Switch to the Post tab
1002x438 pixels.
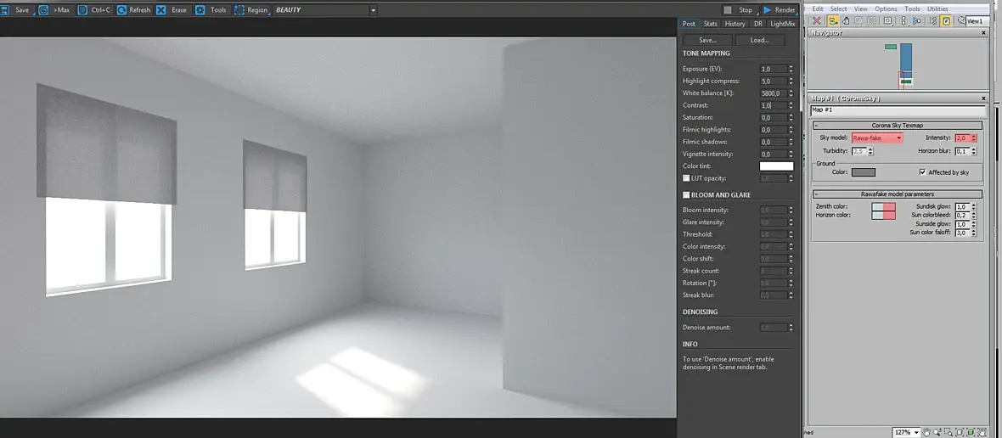point(688,24)
